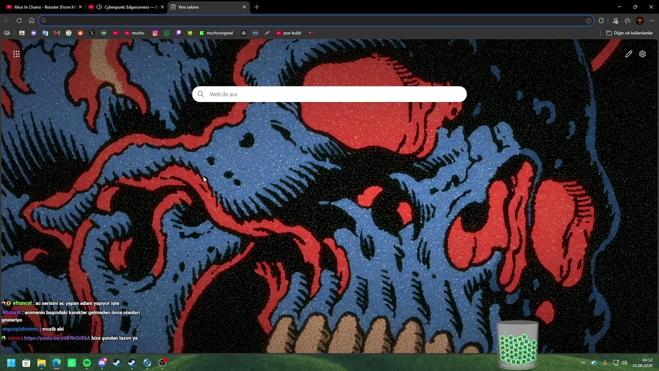Open File Explorer from the taskbar
The height and width of the screenshot is (371, 659).
pyautogui.click(x=41, y=363)
